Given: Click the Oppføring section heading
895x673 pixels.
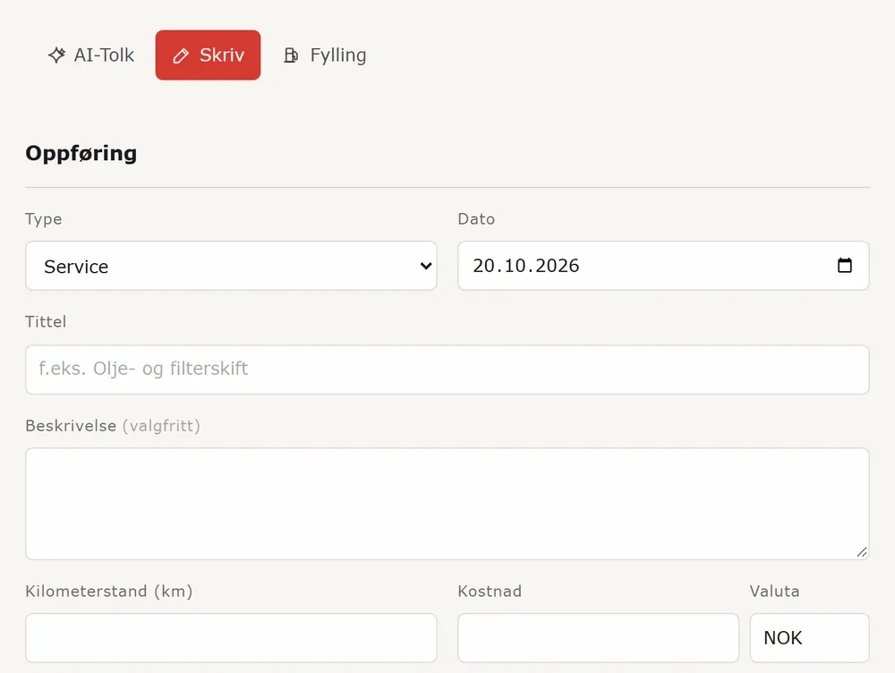Looking at the screenshot, I should point(81,153).
